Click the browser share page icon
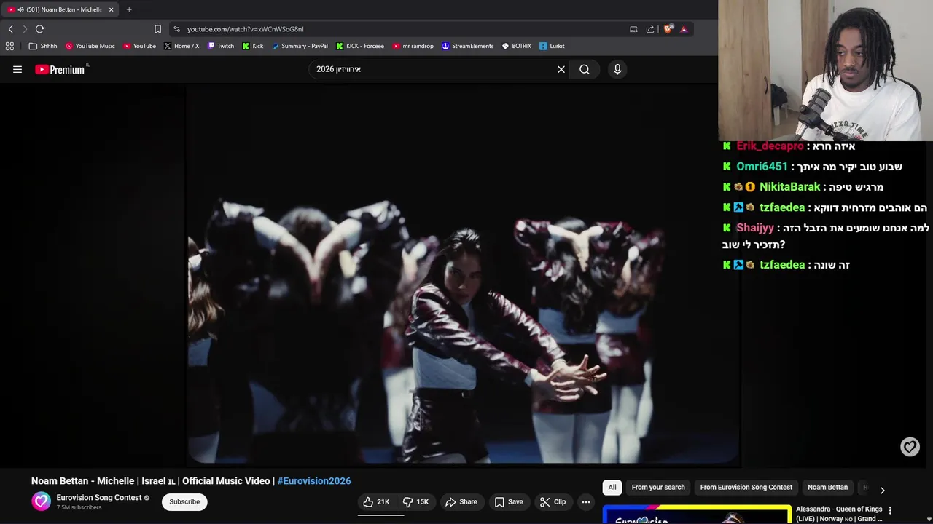The width and height of the screenshot is (933, 524). click(x=650, y=29)
